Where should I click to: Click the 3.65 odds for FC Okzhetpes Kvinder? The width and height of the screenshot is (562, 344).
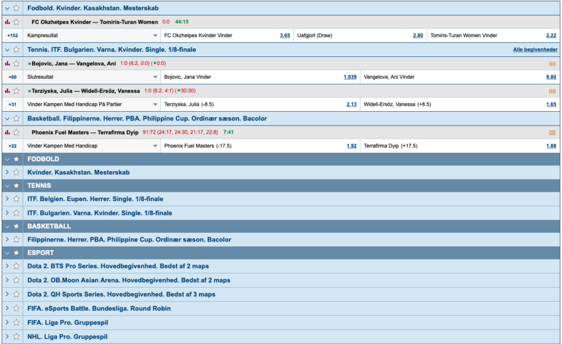(285, 35)
